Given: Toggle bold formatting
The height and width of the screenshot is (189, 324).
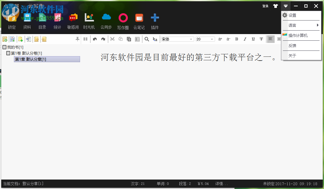Looking at the screenshot, I should coord(237,39).
